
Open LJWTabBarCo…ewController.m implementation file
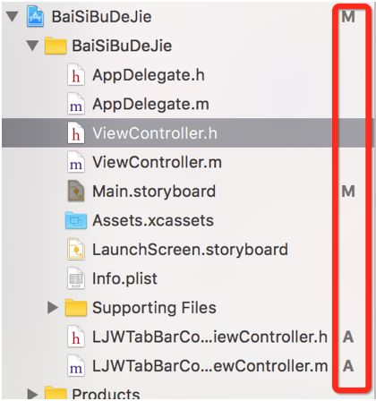tap(210, 366)
